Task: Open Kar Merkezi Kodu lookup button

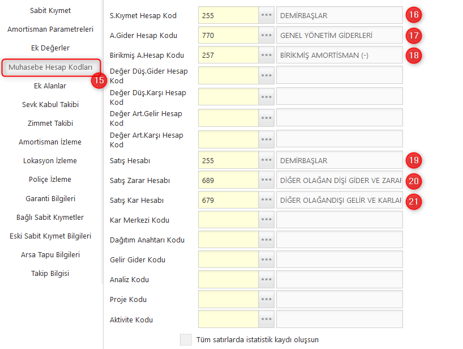Action: 266,220
